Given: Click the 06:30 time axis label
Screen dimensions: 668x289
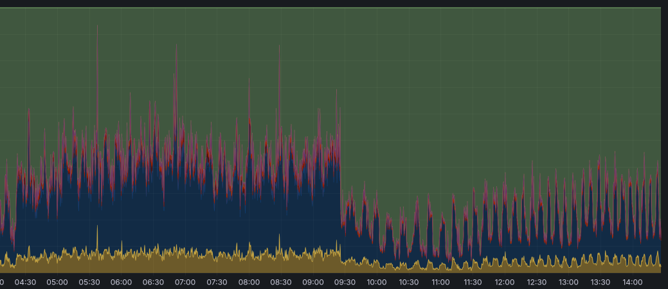Looking at the screenshot, I should [153, 282].
